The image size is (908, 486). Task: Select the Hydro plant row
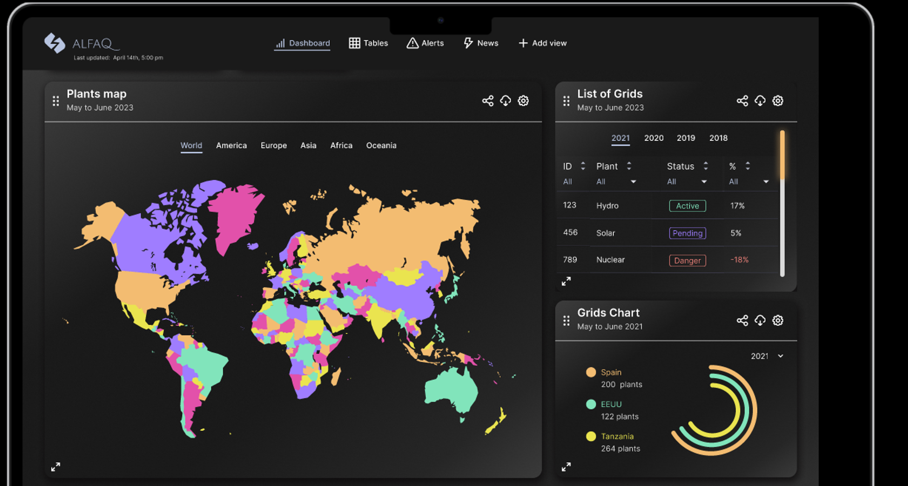(667, 206)
